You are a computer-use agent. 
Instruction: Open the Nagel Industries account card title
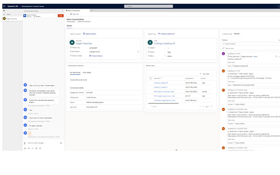click(84, 43)
